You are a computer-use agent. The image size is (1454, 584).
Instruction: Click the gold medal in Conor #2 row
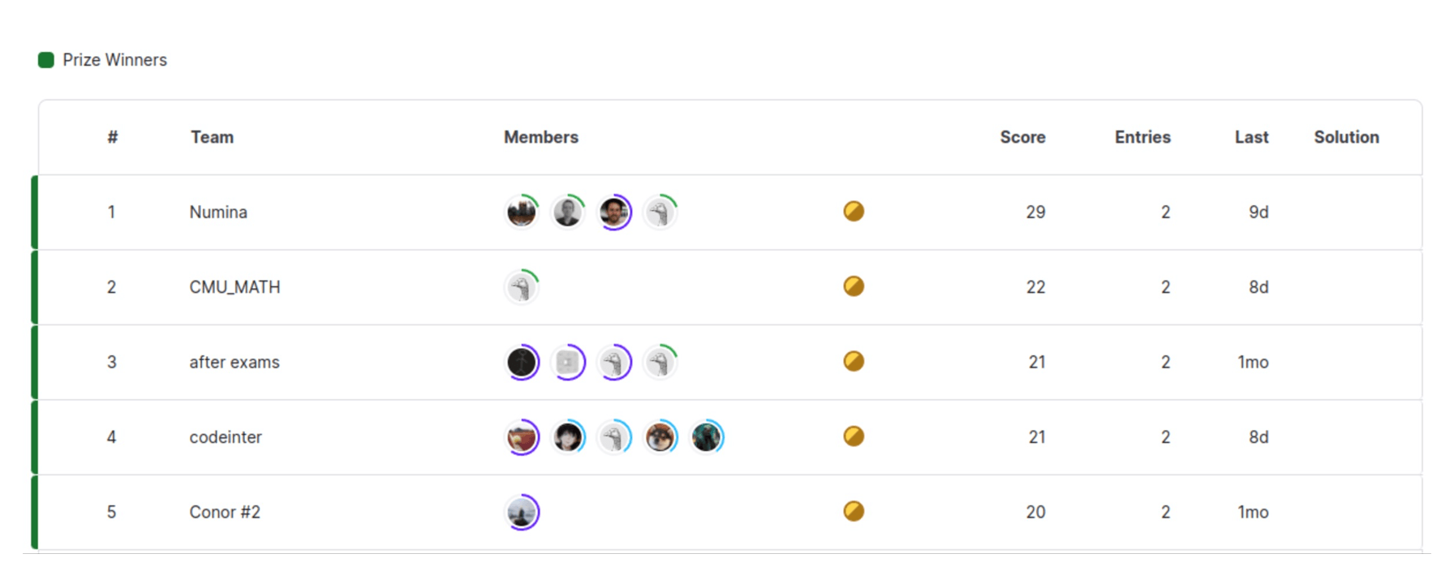(854, 511)
